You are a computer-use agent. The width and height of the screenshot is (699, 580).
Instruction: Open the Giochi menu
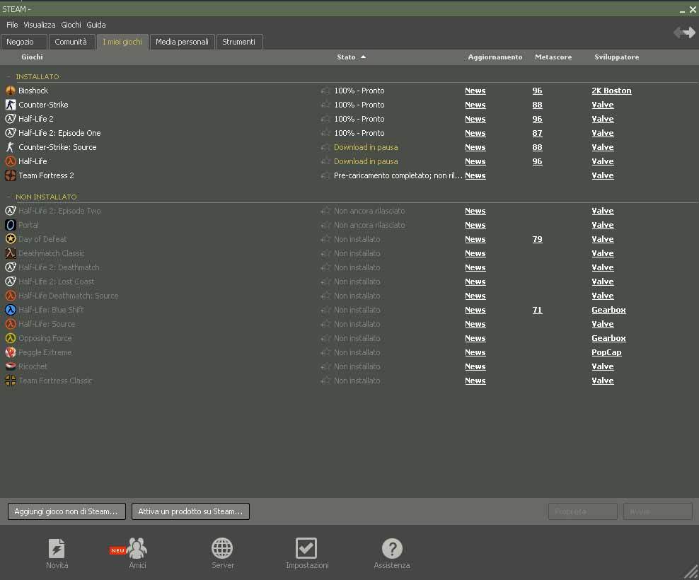[71, 25]
